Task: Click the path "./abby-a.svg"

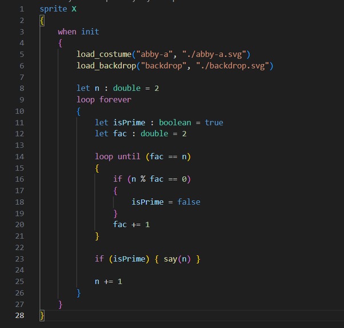Action: [x=214, y=54]
